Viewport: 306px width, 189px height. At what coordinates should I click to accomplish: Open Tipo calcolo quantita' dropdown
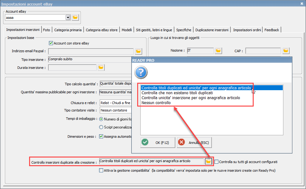coord(116,84)
